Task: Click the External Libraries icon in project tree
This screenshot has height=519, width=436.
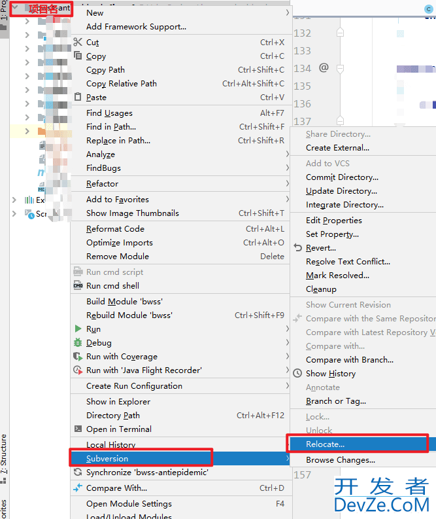Action: coord(29,200)
